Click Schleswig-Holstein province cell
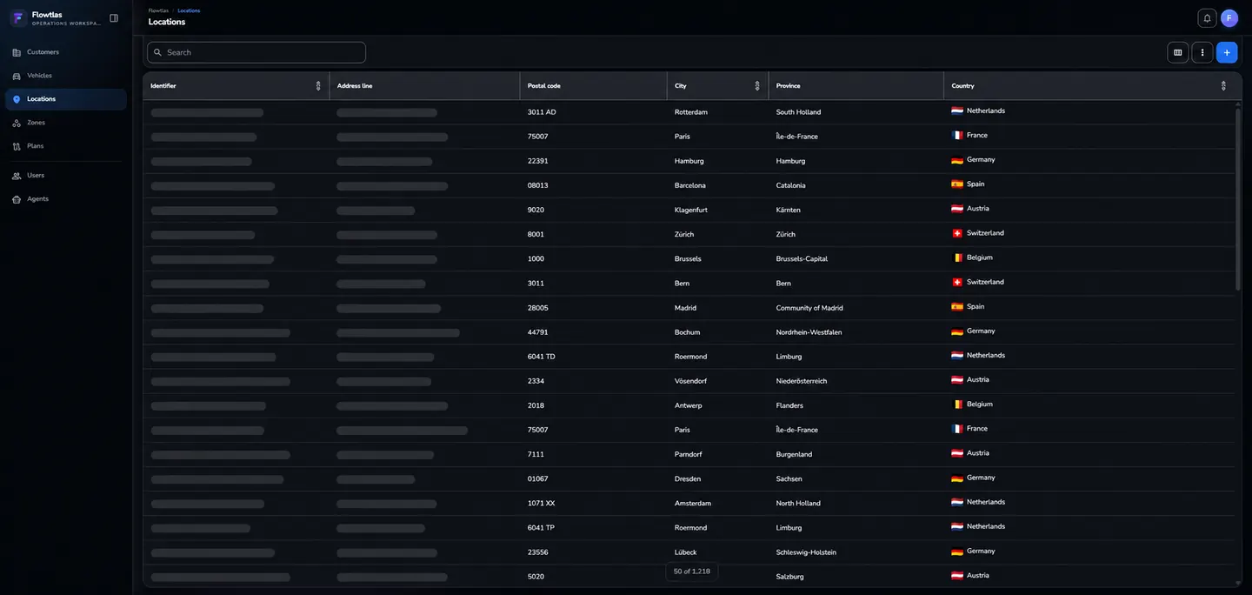The height and width of the screenshot is (595, 1252). coord(806,552)
